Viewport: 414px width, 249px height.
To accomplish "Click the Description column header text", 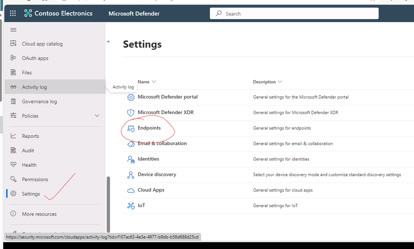I will pos(264,82).
